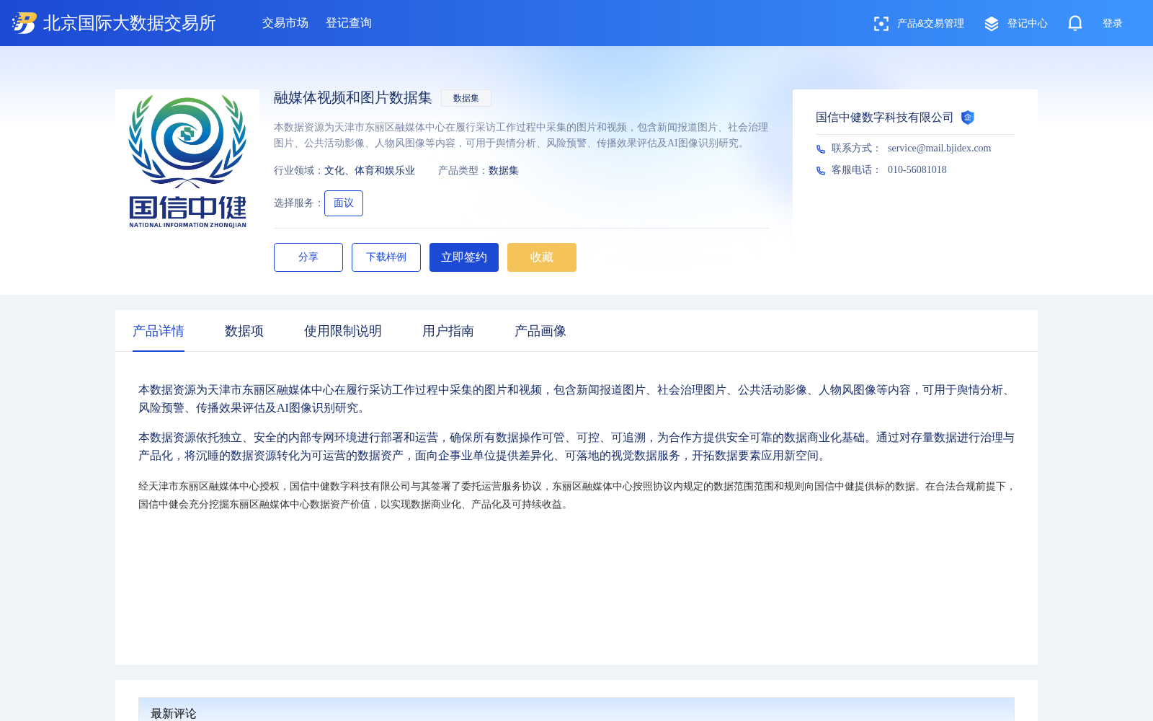1153x721 pixels.
Task: Switch to the 产品详情 tab
Action: pyautogui.click(x=159, y=331)
